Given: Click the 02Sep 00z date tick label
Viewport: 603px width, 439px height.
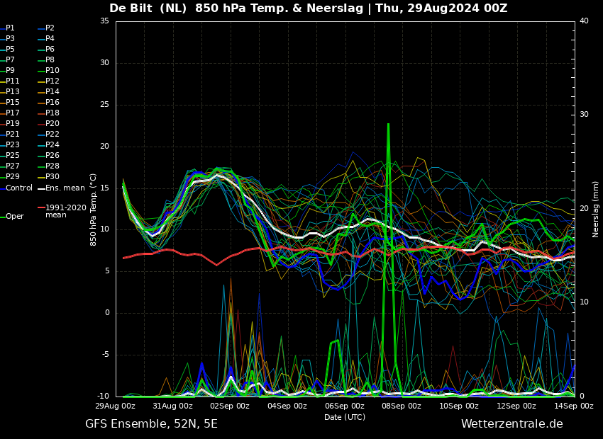Looking at the screenshot, I should click(x=230, y=406).
